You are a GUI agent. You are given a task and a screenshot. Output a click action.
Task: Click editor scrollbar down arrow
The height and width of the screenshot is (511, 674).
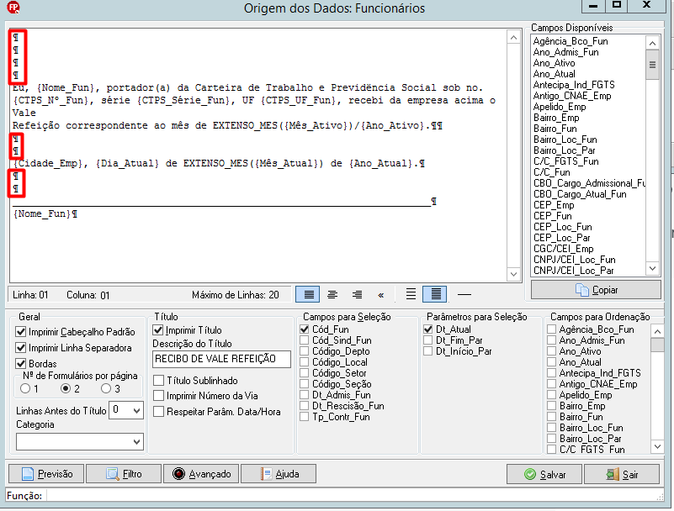(513, 273)
